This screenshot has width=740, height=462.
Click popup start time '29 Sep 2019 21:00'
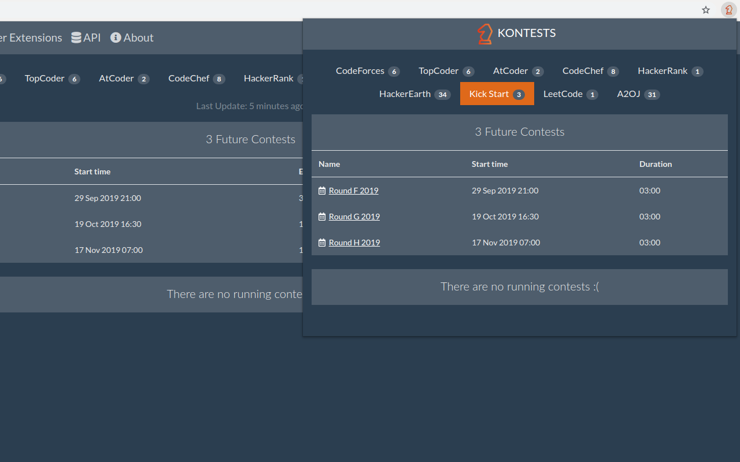(505, 191)
